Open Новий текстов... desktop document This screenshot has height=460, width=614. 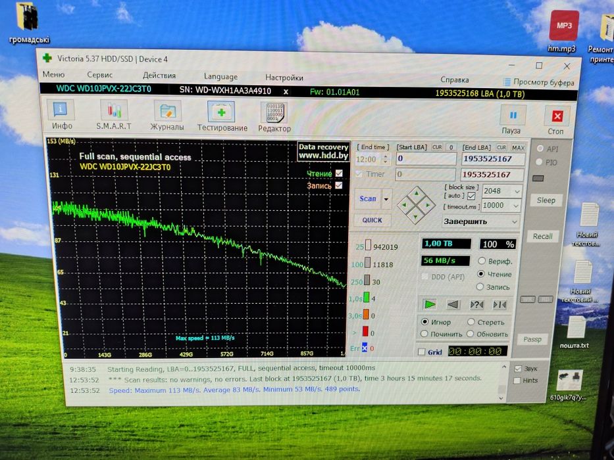[x=587, y=224]
